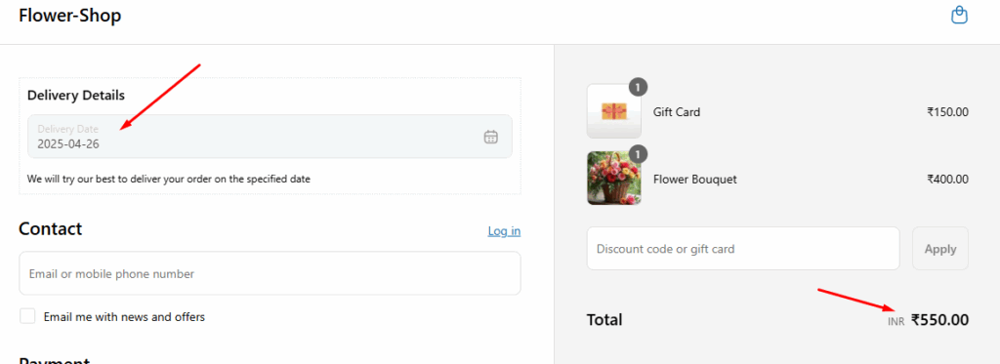The height and width of the screenshot is (364, 1000).
Task: Focus the Email or mobile phone number field
Action: click(x=270, y=273)
